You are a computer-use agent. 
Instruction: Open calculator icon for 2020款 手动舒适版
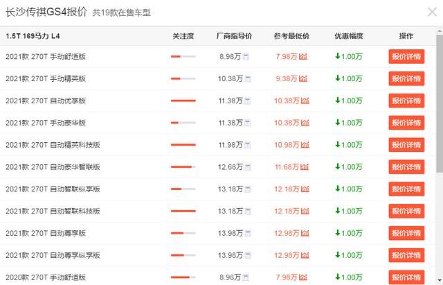point(246,277)
